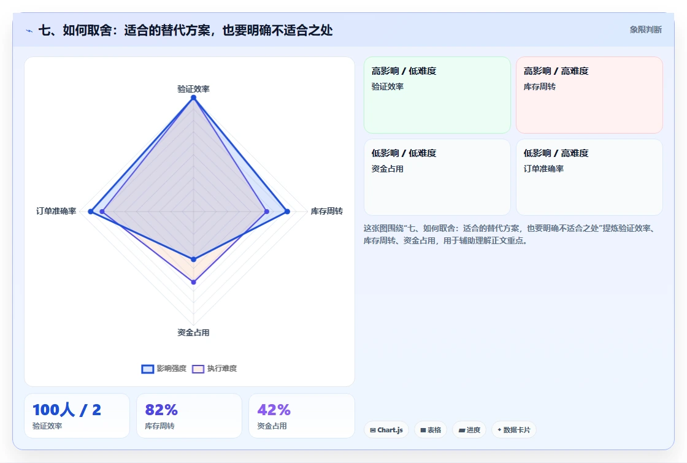This screenshot has width=687, height=463.
Task: Click 订单准确率 text in low-impact high-difficulty card
Action: click(543, 169)
